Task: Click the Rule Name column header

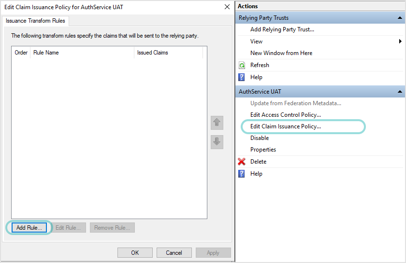Action: click(x=82, y=53)
